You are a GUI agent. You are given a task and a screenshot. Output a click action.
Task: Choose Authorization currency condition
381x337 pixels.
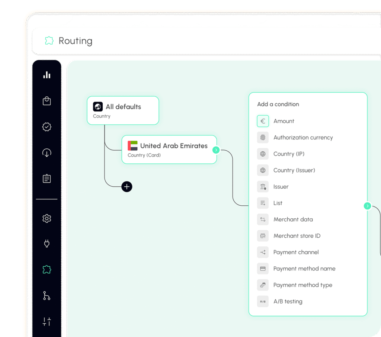(x=303, y=137)
